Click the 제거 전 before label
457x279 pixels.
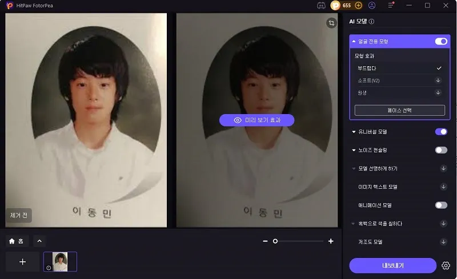[19, 216]
